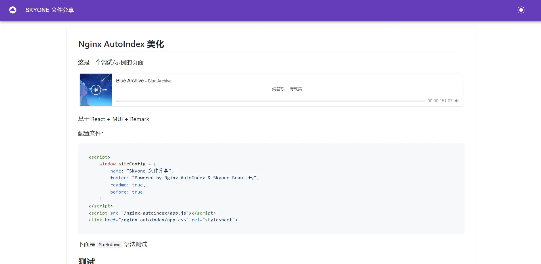Click the lyrics line 纯音乐，请欣赏

[287, 89]
